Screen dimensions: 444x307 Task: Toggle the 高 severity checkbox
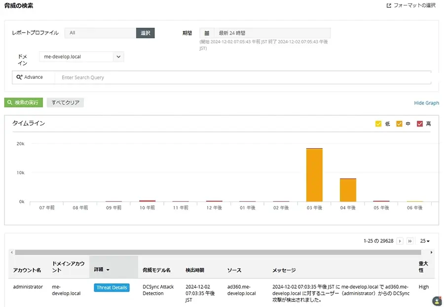[x=420, y=124]
